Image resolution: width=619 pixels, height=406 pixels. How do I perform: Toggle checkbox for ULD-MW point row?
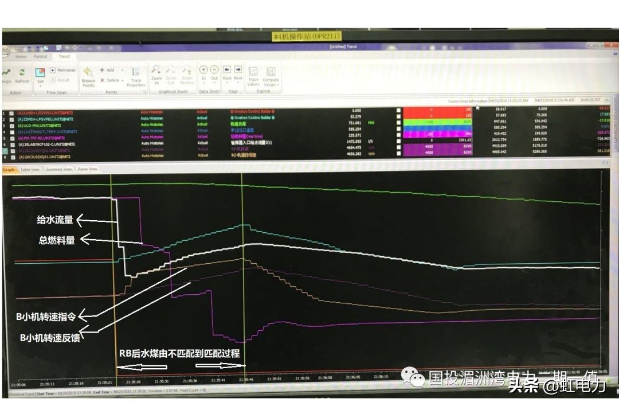click(12, 126)
